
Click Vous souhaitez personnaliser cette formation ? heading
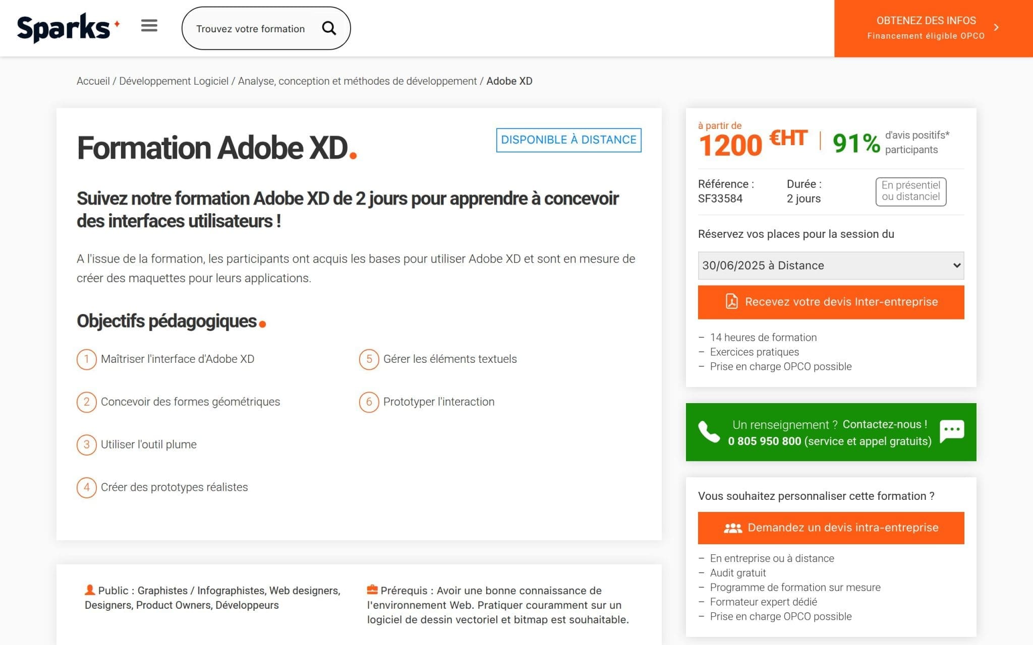pos(816,496)
